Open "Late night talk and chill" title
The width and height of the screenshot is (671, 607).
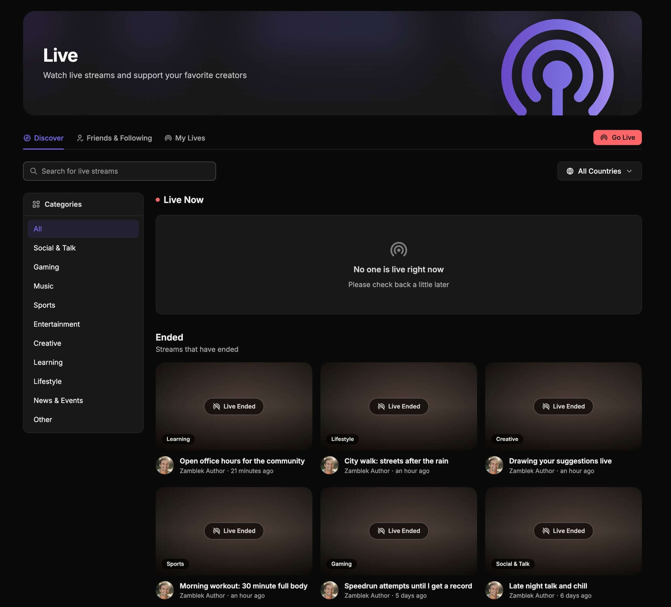pos(548,586)
